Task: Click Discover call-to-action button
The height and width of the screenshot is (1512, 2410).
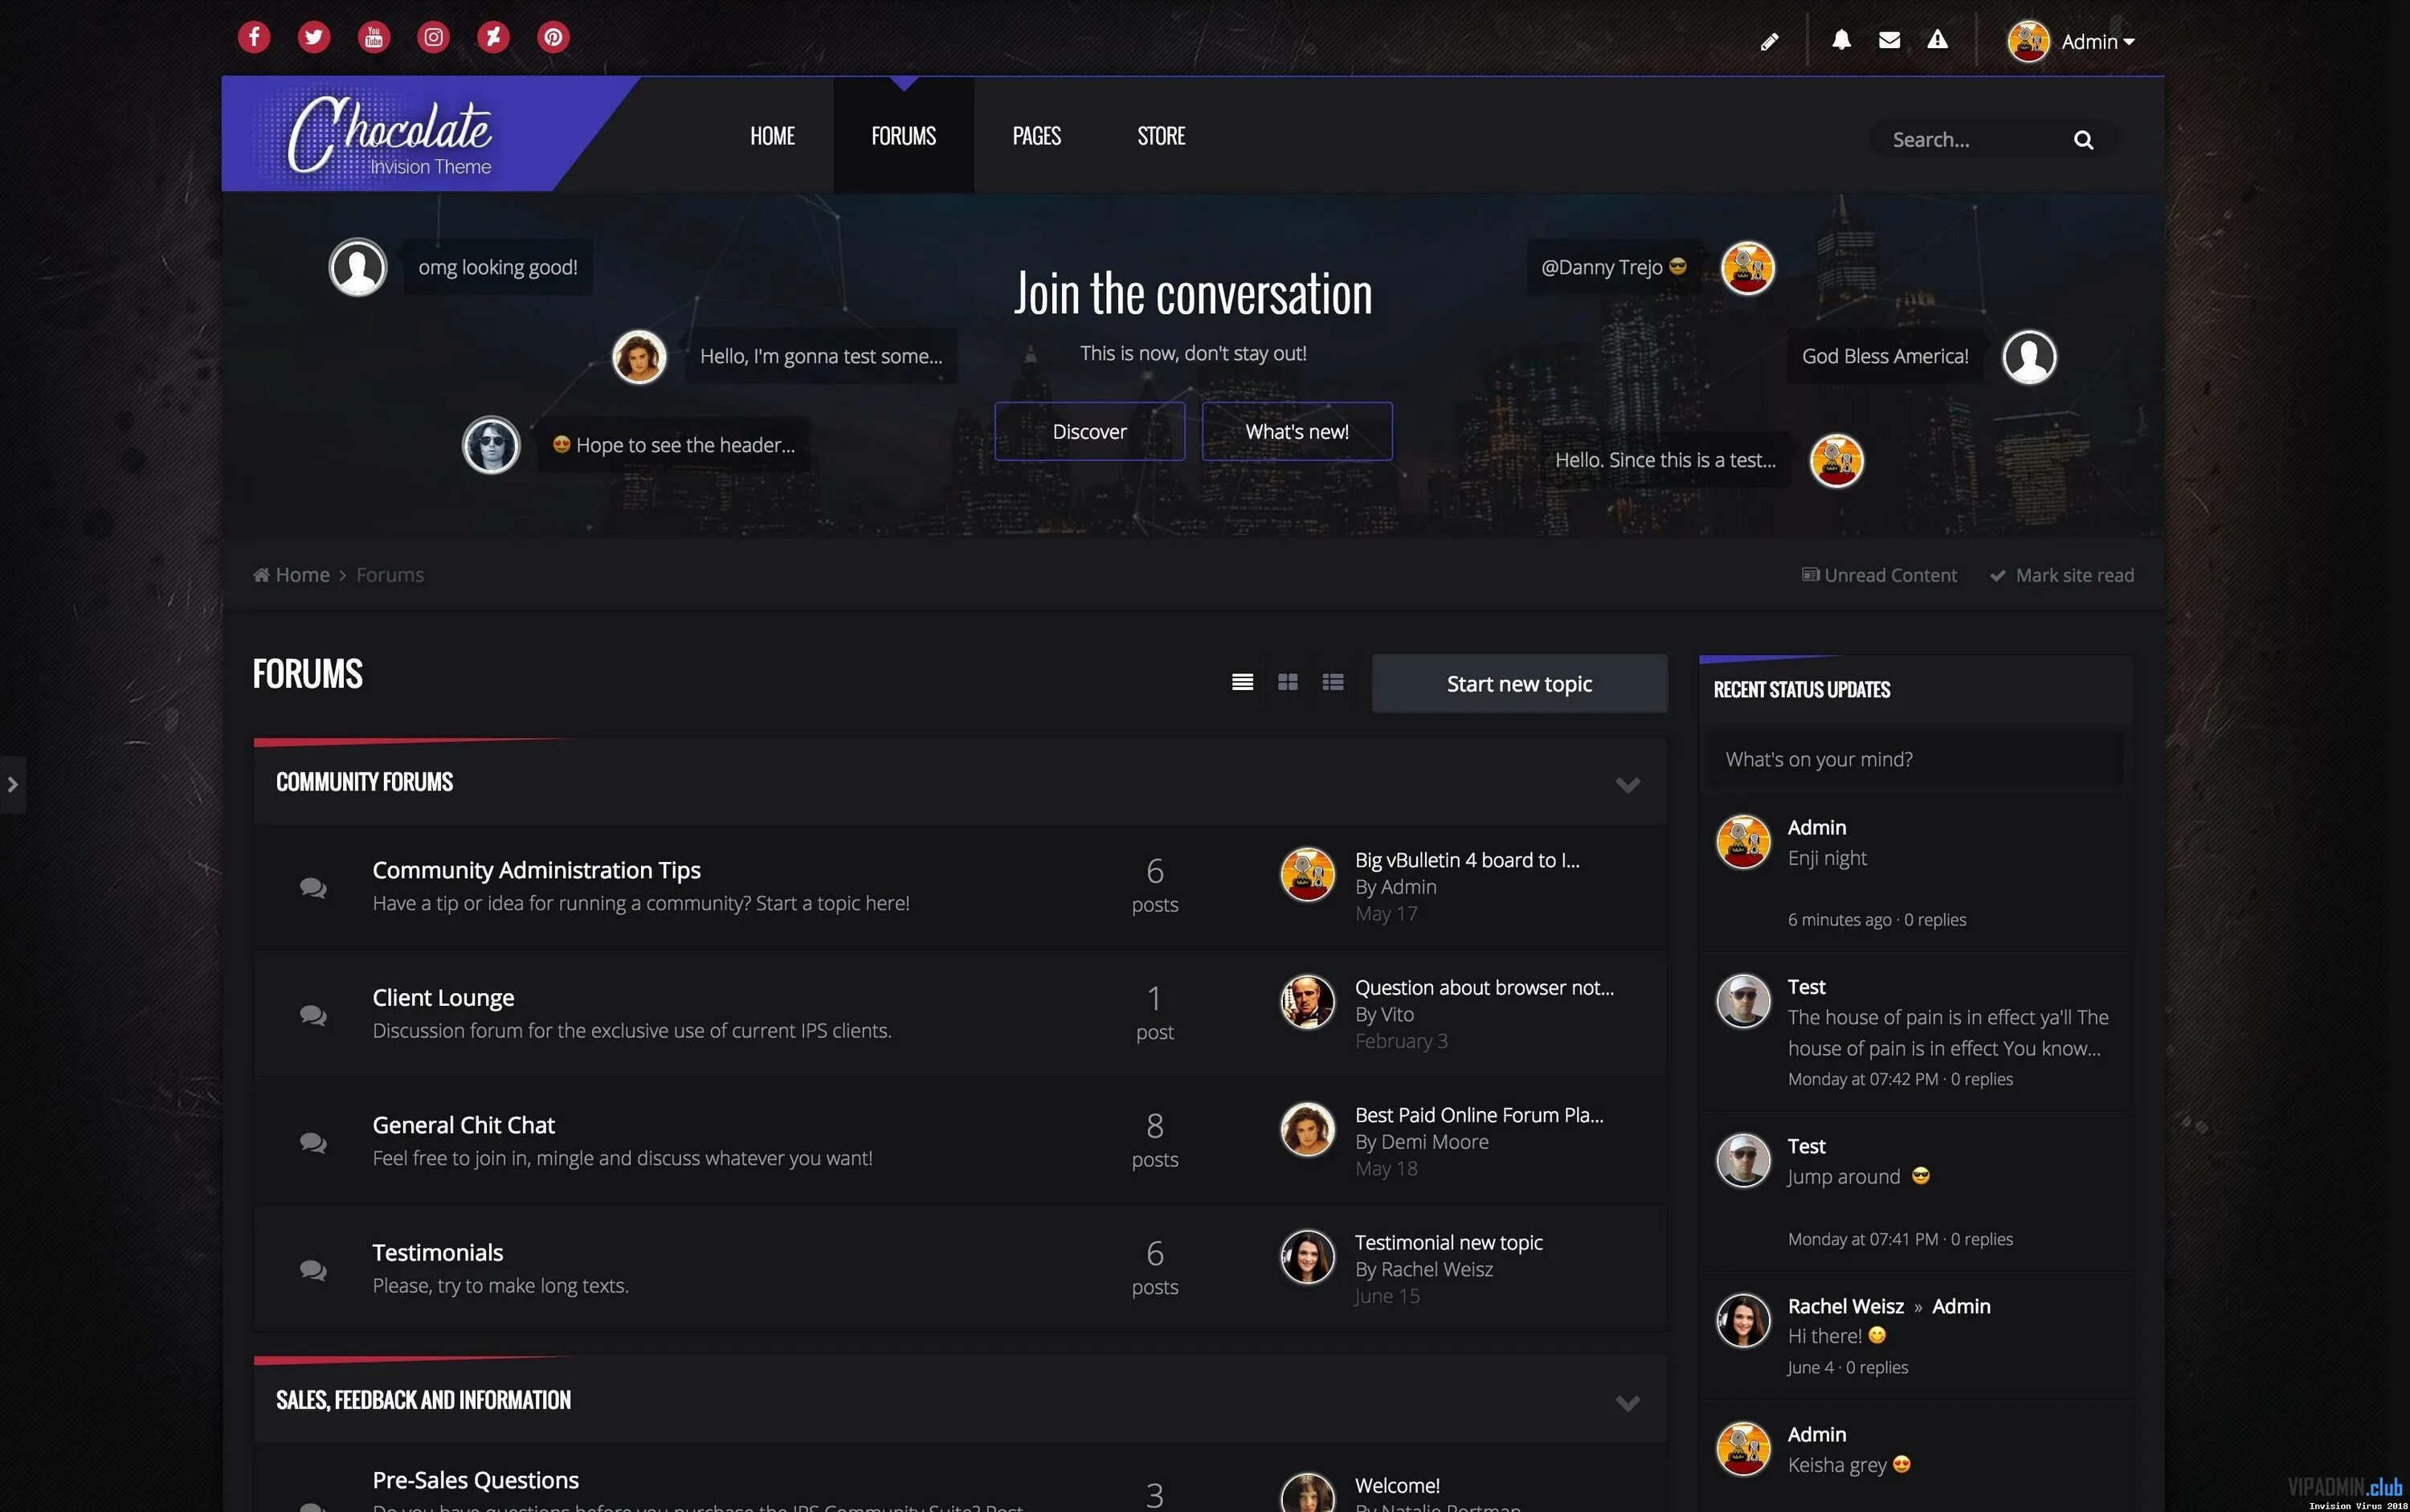Action: pos(1090,431)
